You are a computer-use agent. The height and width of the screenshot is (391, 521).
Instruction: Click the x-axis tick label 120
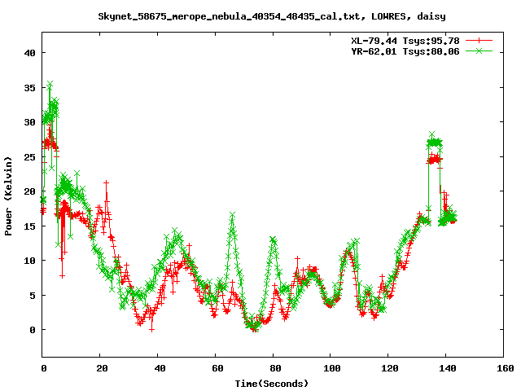point(390,368)
